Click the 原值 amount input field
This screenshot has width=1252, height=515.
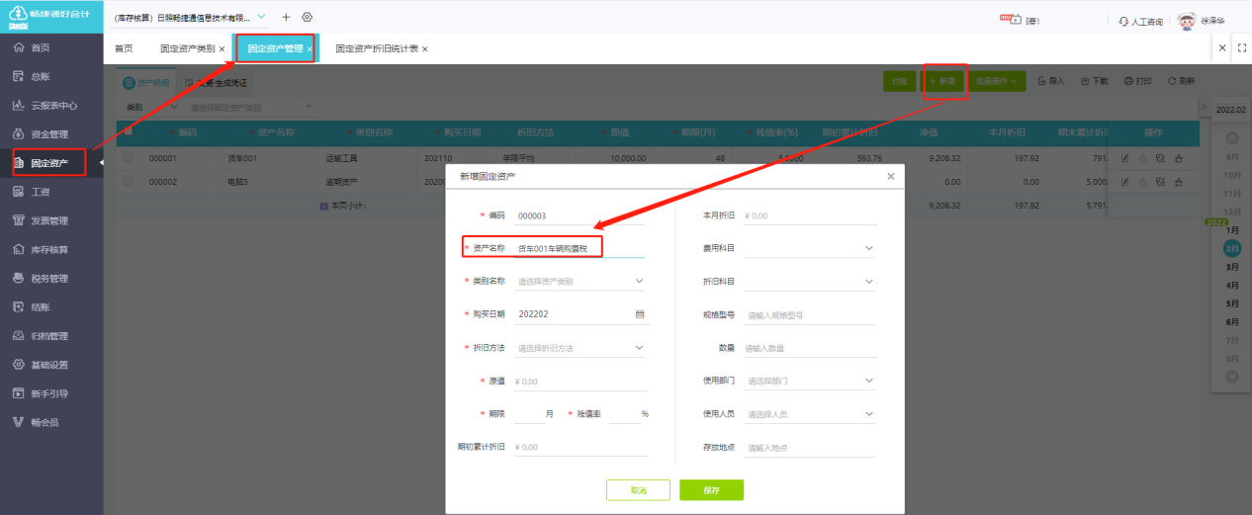(x=581, y=382)
